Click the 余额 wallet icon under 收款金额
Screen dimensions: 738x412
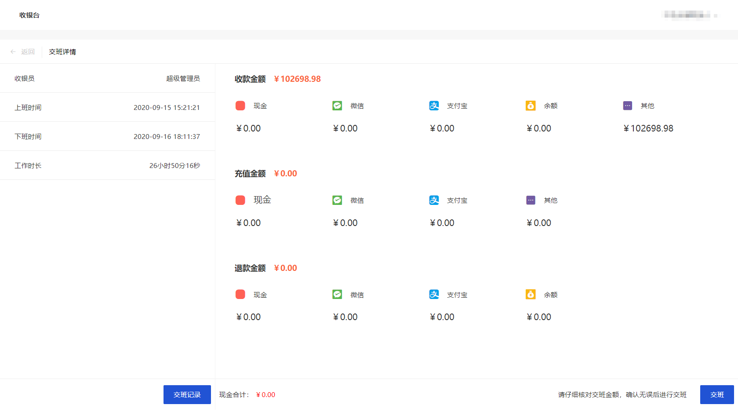coord(531,106)
